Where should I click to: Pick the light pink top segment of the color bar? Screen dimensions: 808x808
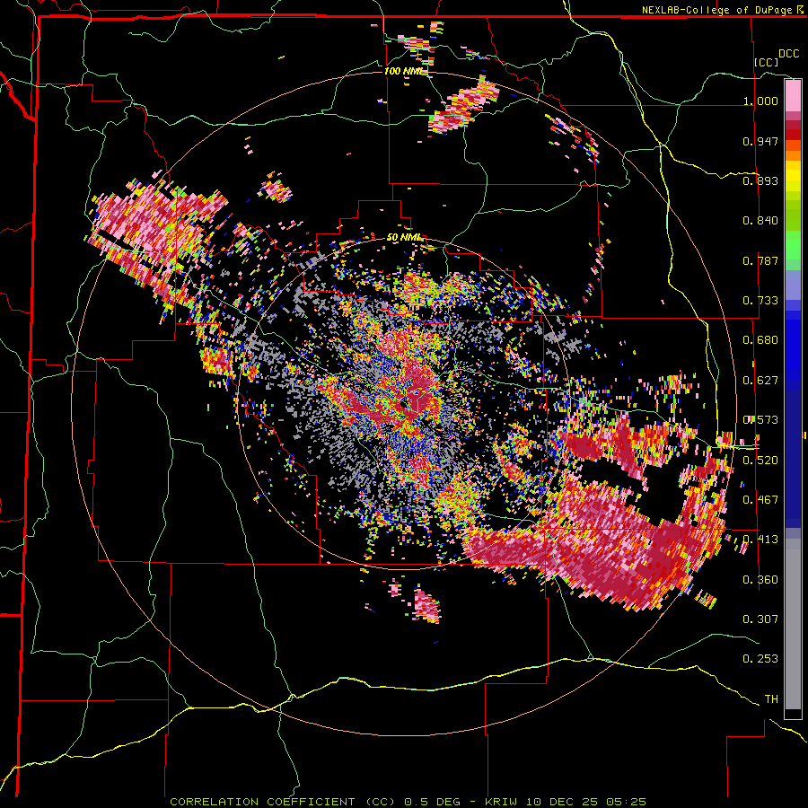click(x=793, y=95)
